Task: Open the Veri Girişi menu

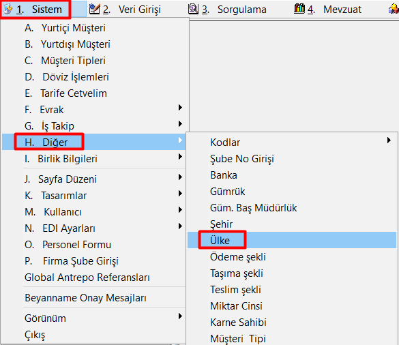Action: (125, 10)
